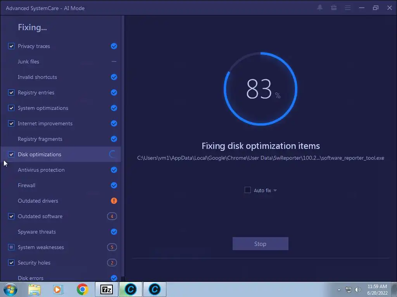Open the Windows Start menu orb
397x297 pixels.
[10, 289]
